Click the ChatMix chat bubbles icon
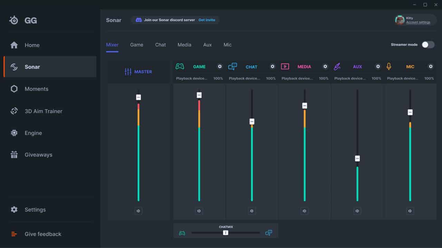442x248 pixels. pos(269,233)
